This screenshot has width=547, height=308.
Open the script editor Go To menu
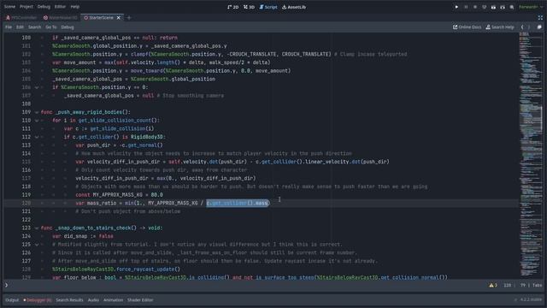[x=51, y=27]
